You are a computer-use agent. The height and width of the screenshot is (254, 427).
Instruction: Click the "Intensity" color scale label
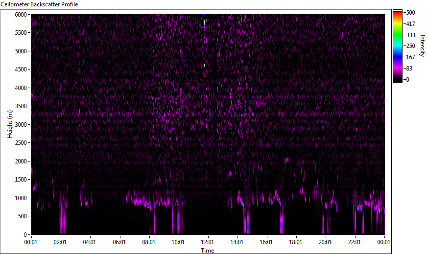[422, 46]
